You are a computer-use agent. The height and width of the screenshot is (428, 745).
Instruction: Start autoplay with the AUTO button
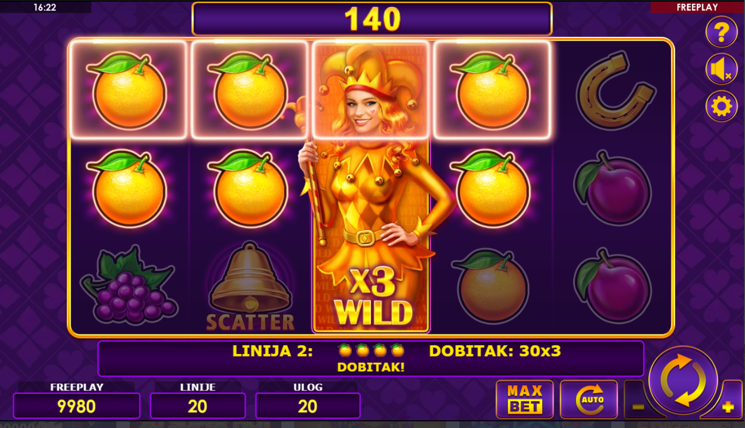589,399
